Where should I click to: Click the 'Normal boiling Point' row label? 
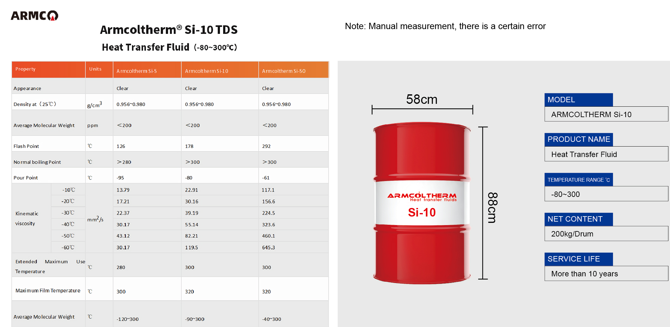(x=37, y=162)
